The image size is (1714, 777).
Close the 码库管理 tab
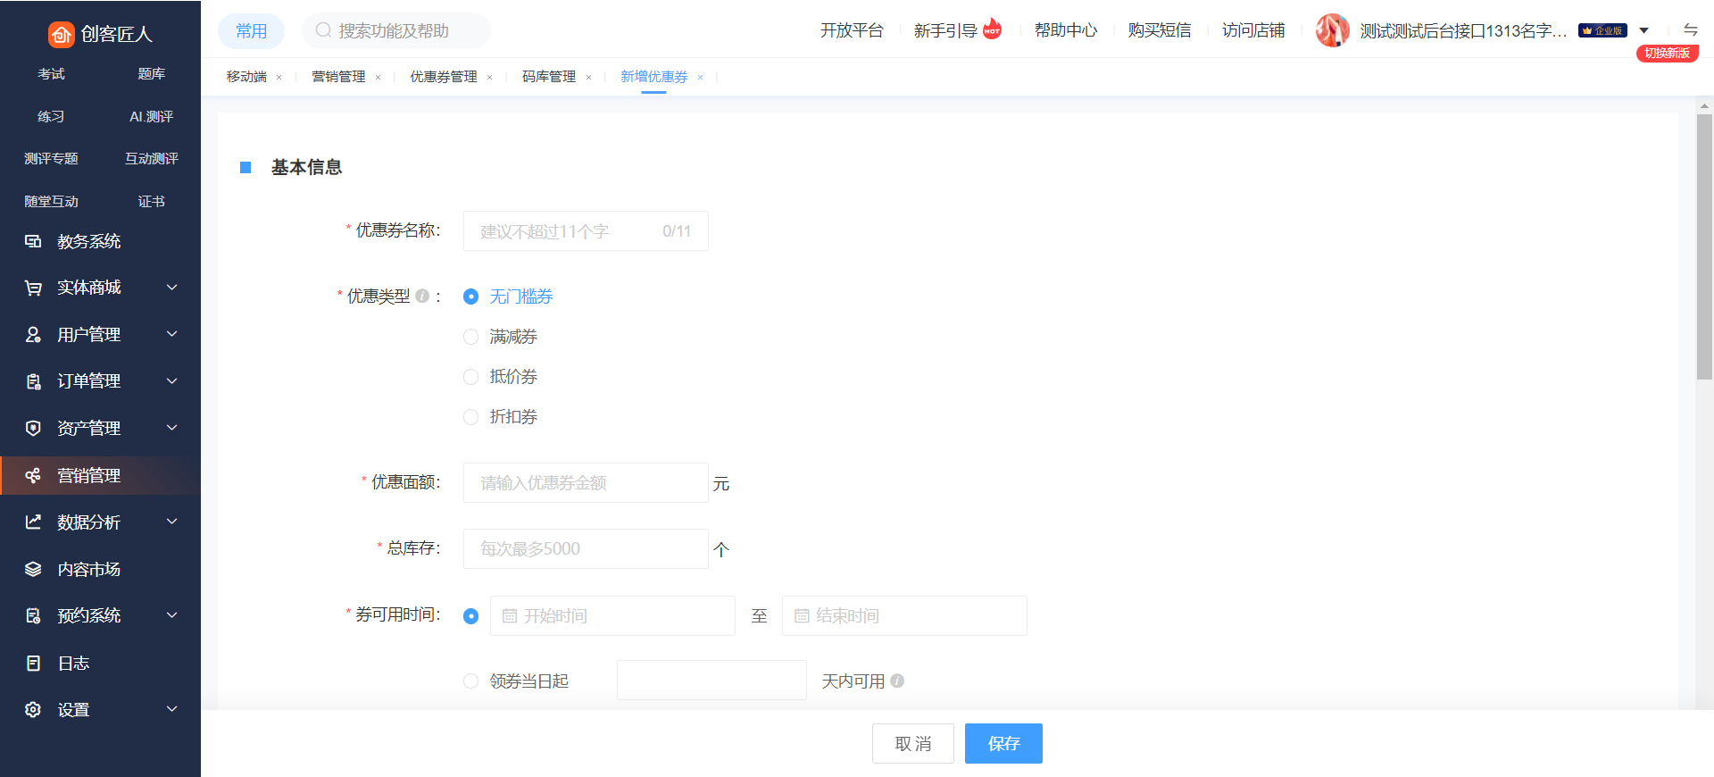pyautogui.click(x=588, y=78)
